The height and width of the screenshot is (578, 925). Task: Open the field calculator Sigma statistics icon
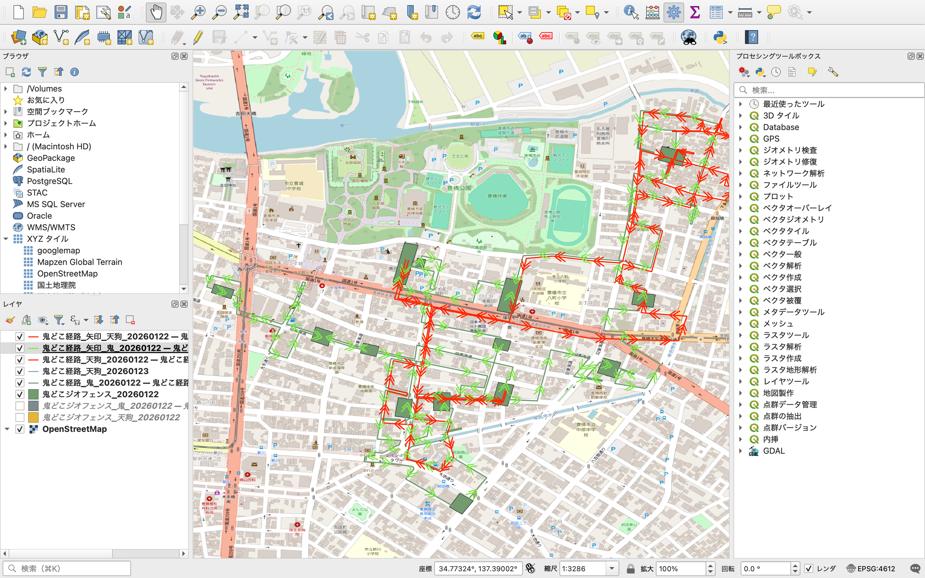(694, 12)
